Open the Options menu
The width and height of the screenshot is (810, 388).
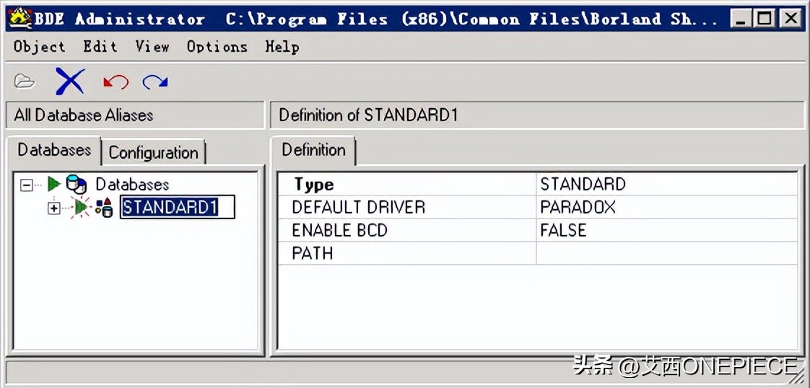(x=217, y=47)
